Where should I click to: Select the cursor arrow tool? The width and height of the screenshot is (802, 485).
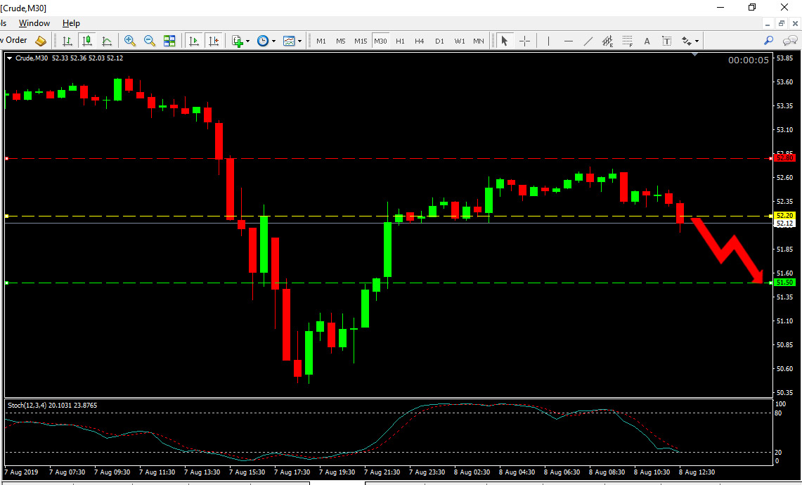pyautogui.click(x=504, y=41)
